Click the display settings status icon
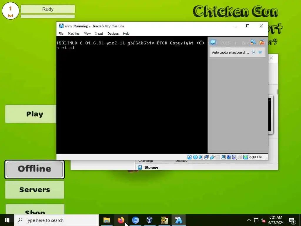This screenshot has width=301, height=226. [223, 157]
